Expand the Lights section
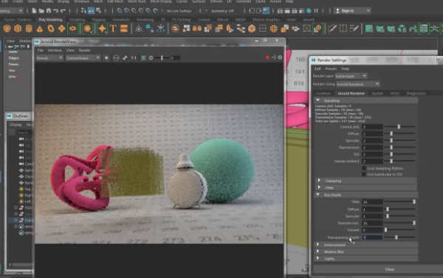Viewport: 443px width, 278px height. (x=318, y=258)
